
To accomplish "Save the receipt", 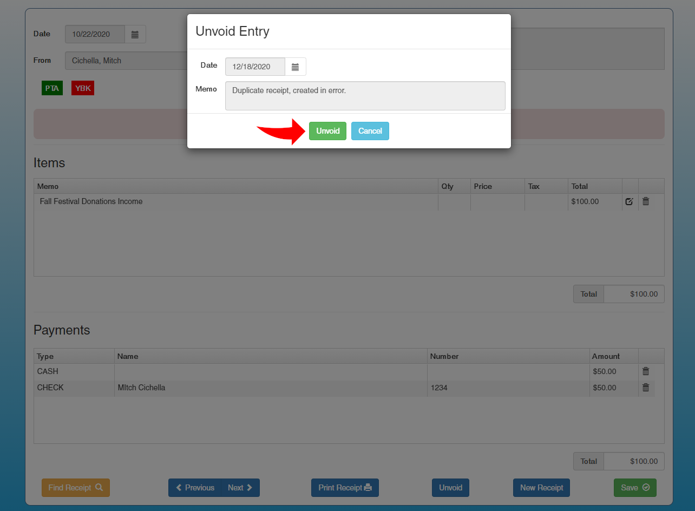I will click(x=635, y=488).
